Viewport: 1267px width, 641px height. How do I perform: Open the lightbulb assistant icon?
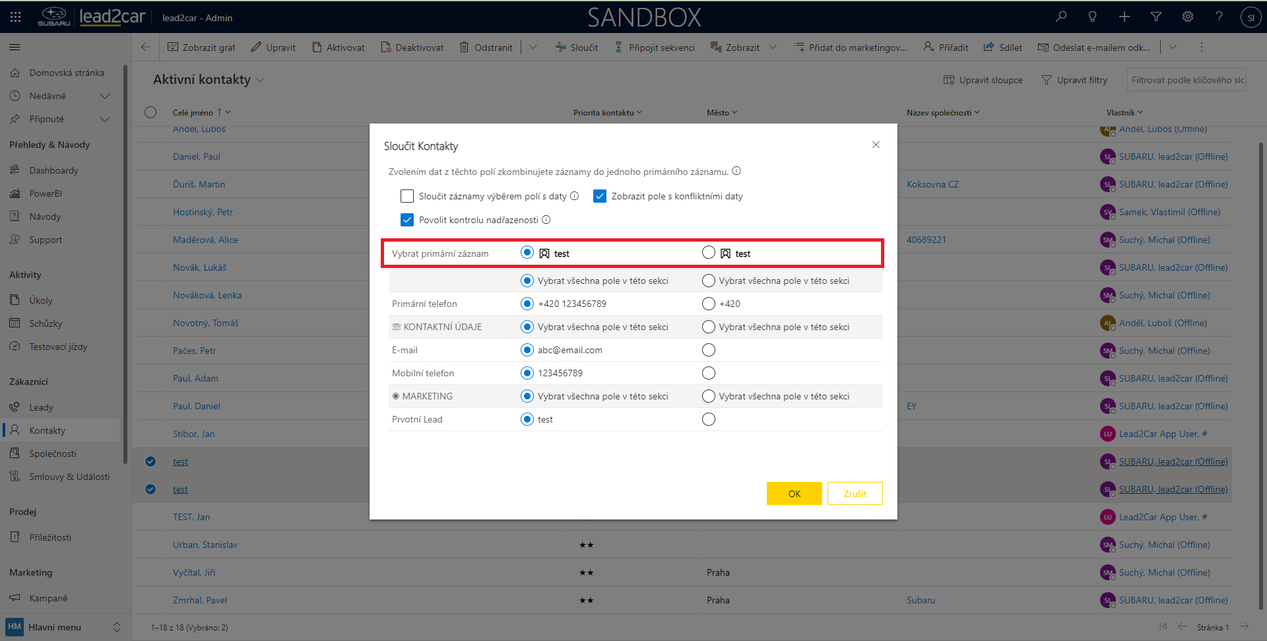(x=1092, y=17)
